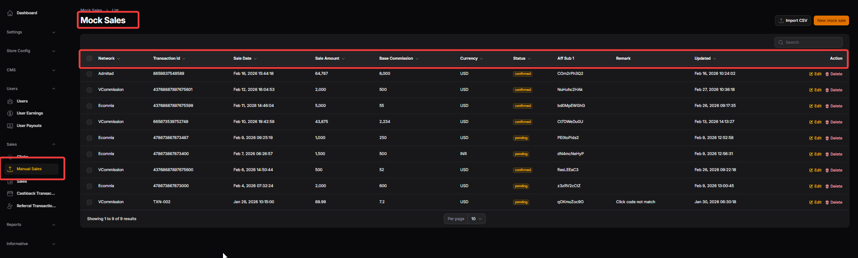The image size is (858, 258).
Task: Click Edit icon for Admitad row
Action: pos(811,74)
